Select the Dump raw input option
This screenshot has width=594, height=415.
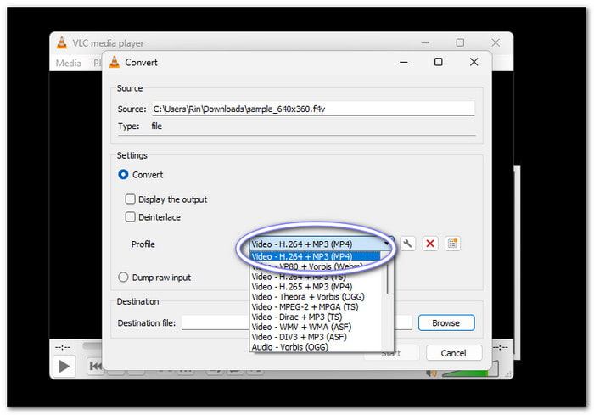123,277
